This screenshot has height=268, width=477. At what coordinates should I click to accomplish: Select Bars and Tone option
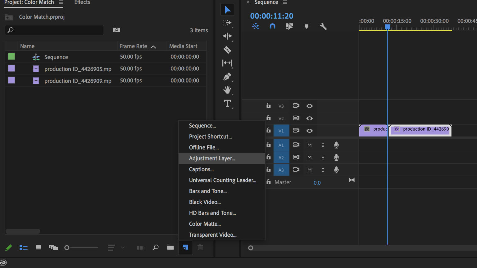pyautogui.click(x=207, y=191)
